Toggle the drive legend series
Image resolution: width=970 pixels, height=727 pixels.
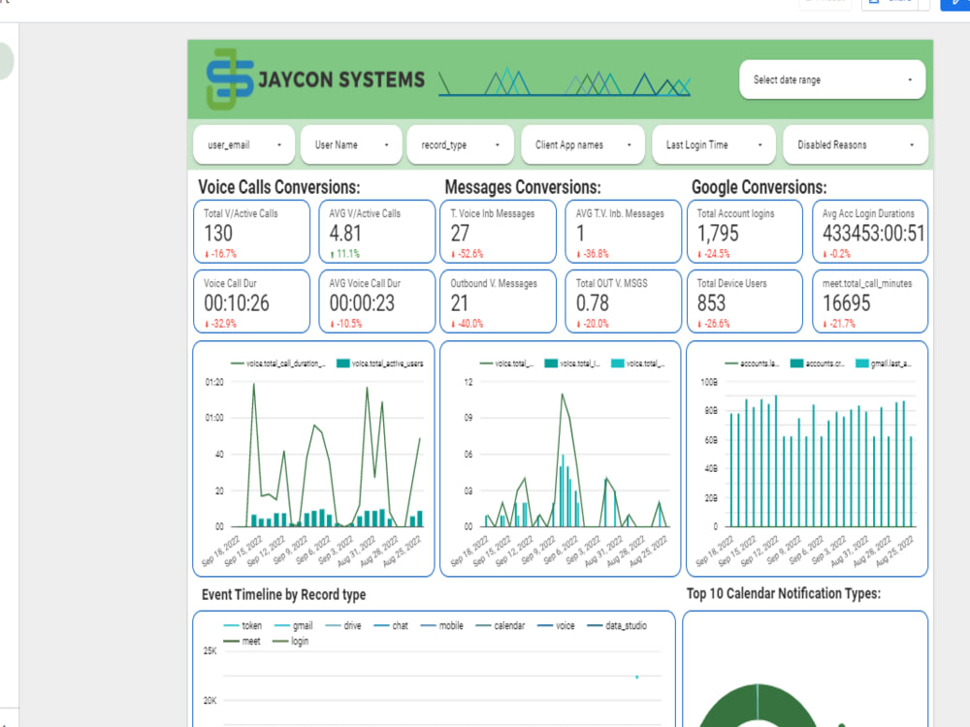click(x=343, y=625)
